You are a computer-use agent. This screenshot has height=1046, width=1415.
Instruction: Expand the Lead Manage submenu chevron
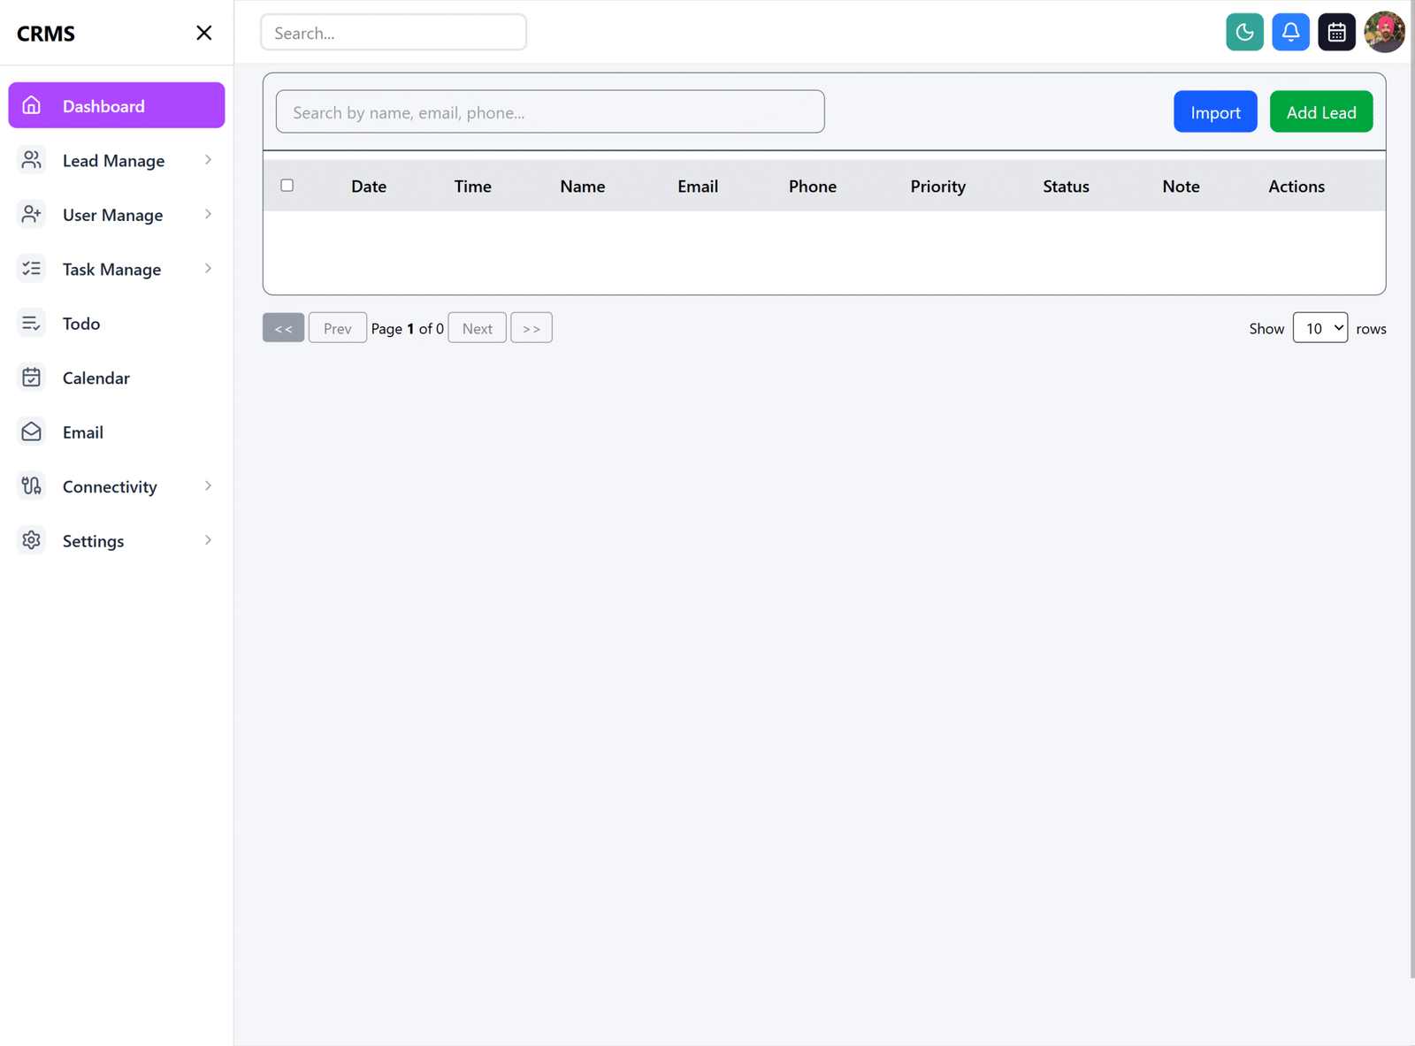coord(208,160)
